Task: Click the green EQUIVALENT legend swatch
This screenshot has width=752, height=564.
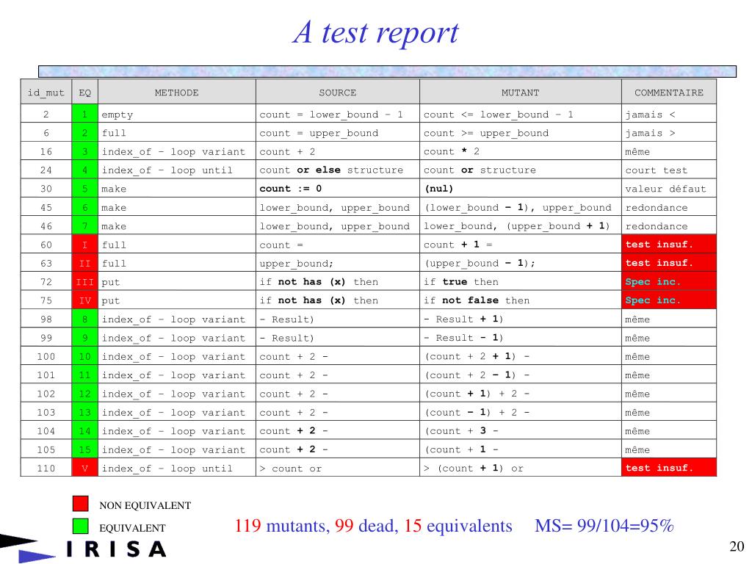Action: point(81,526)
